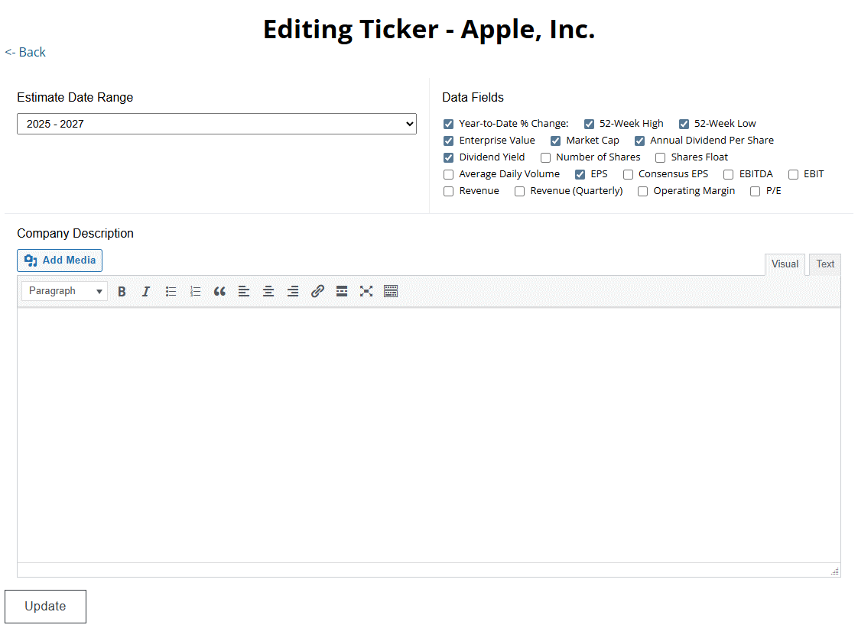Screen dimensions: 858x628
Task: Insert a bulleted list
Action: point(171,291)
